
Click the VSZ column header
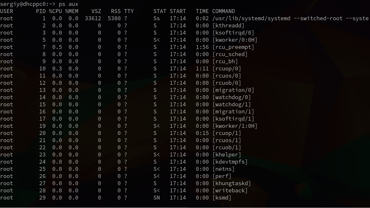click(x=96, y=11)
